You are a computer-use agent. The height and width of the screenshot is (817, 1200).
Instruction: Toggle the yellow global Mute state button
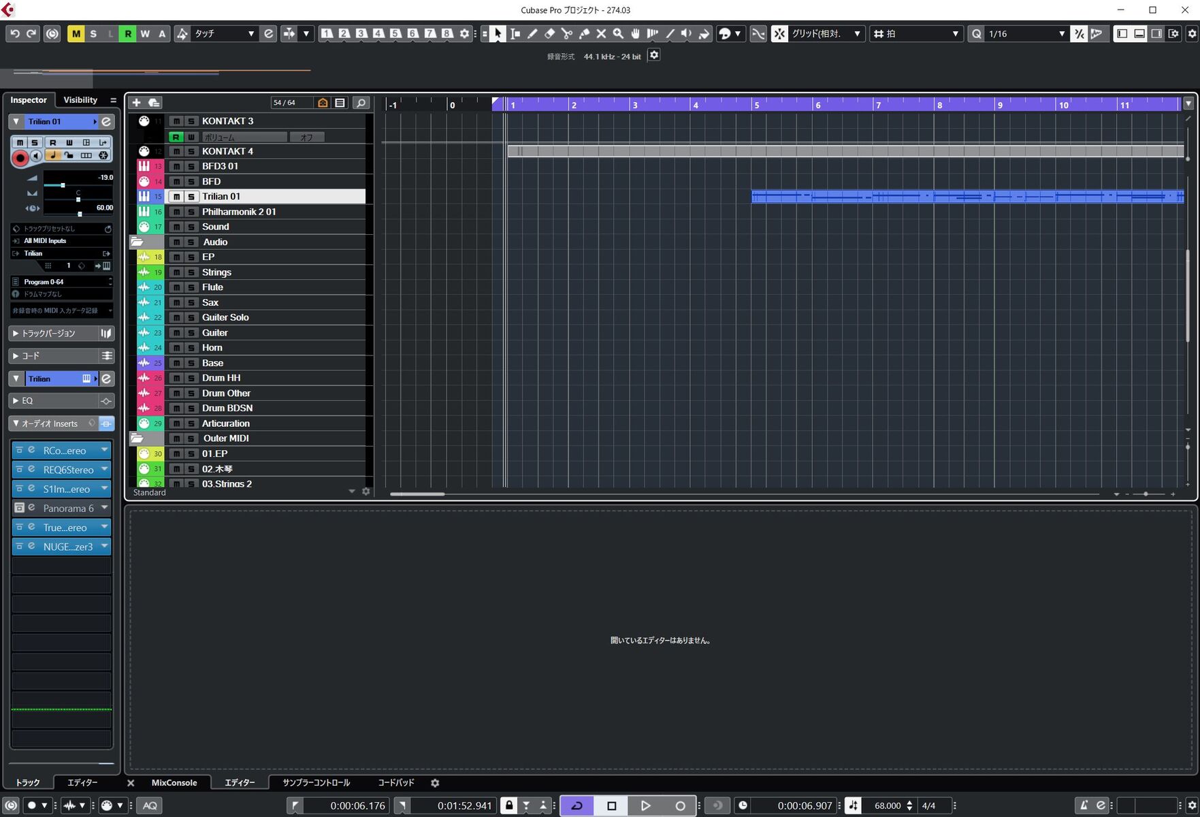coord(76,33)
